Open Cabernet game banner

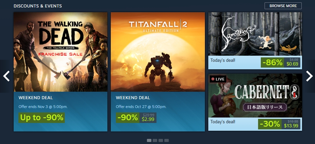(x=255, y=95)
